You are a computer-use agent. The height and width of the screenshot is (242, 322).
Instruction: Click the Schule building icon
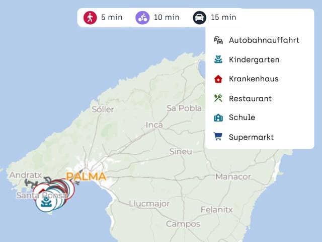218,117
